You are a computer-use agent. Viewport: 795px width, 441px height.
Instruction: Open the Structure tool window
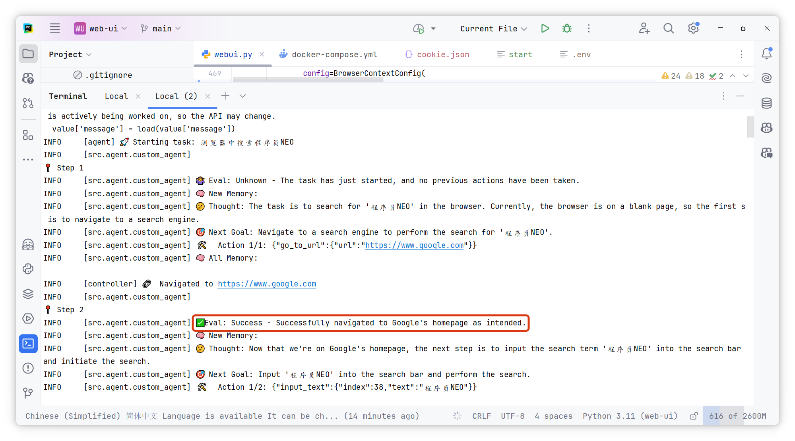tap(28, 135)
